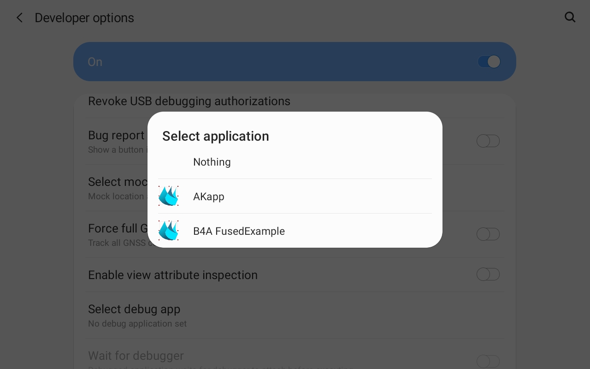Click the No debug application set subtitle
590x369 pixels.
(x=137, y=323)
